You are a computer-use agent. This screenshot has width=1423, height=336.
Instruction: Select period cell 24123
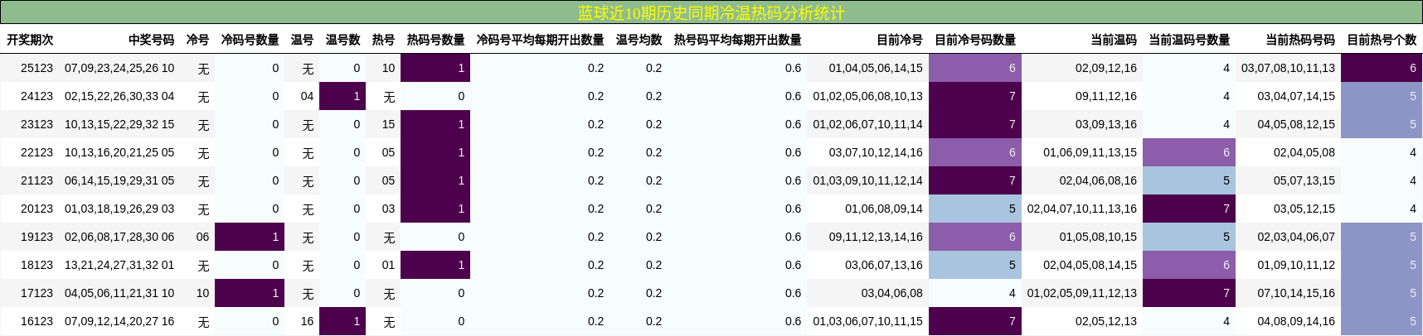click(36, 96)
